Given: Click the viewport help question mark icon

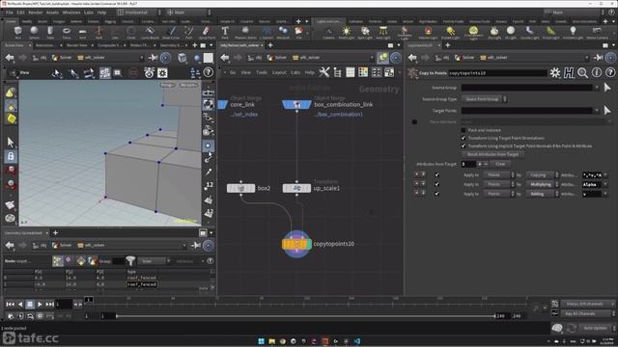Looking at the screenshot, I should pyautogui.click(x=209, y=72).
